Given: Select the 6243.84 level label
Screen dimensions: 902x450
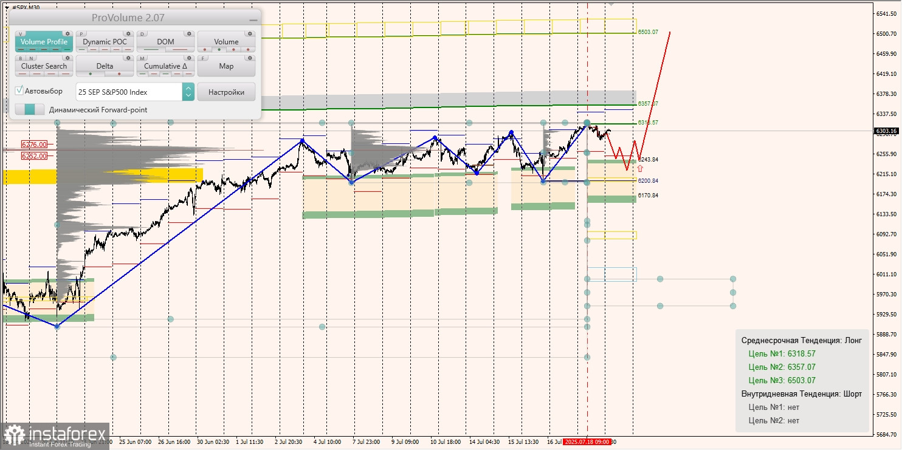Looking at the screenshot, I should (648, 159).
